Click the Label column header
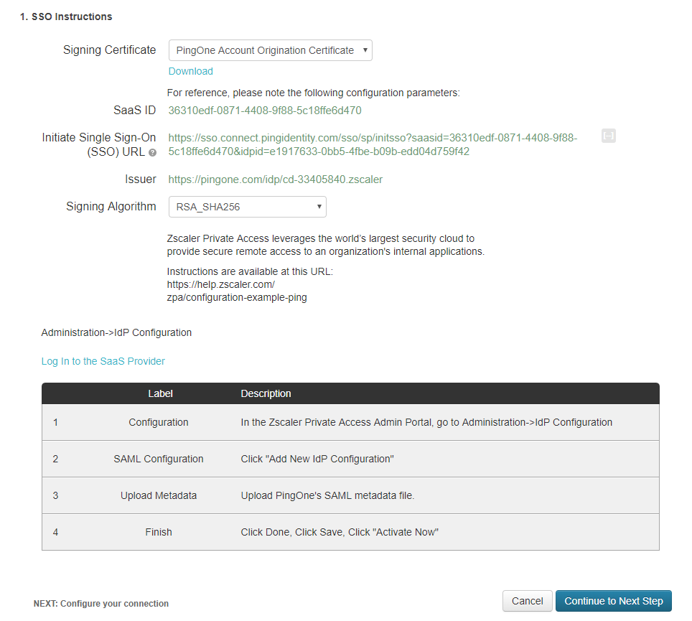Viewport: 692px width, 621px height. click(160, 393)
